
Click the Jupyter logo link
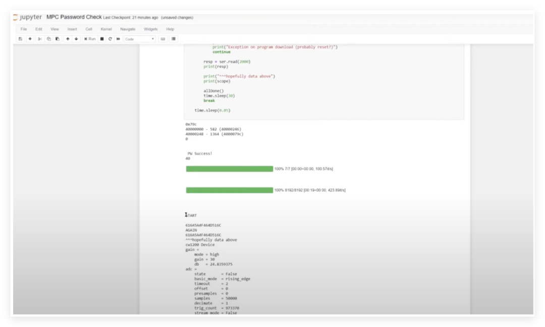click(x=27, y=17)
